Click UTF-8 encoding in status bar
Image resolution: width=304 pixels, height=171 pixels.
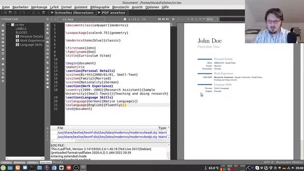coord(268,162)
